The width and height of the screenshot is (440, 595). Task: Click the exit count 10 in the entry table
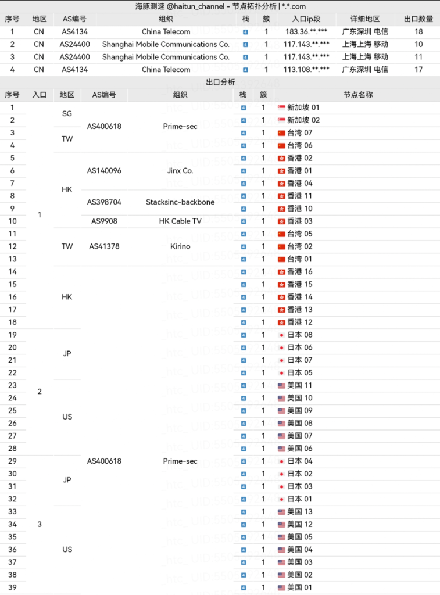(x=418, y=44)
